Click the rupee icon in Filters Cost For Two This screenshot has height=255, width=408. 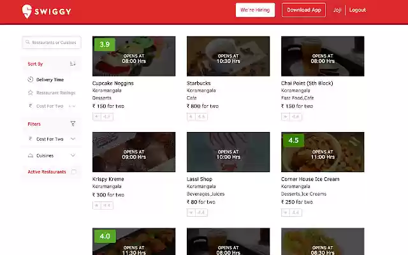[31, 139]
